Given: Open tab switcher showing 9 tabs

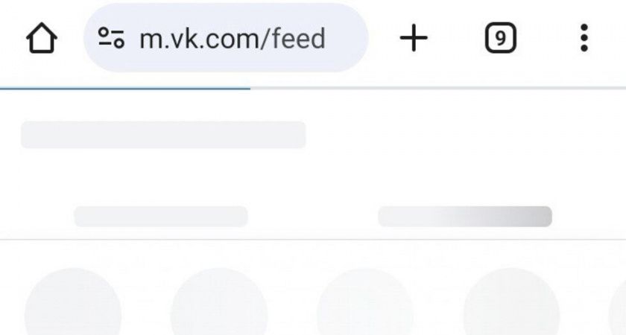Looking at the screenshot, I should (x=501, y=38).
